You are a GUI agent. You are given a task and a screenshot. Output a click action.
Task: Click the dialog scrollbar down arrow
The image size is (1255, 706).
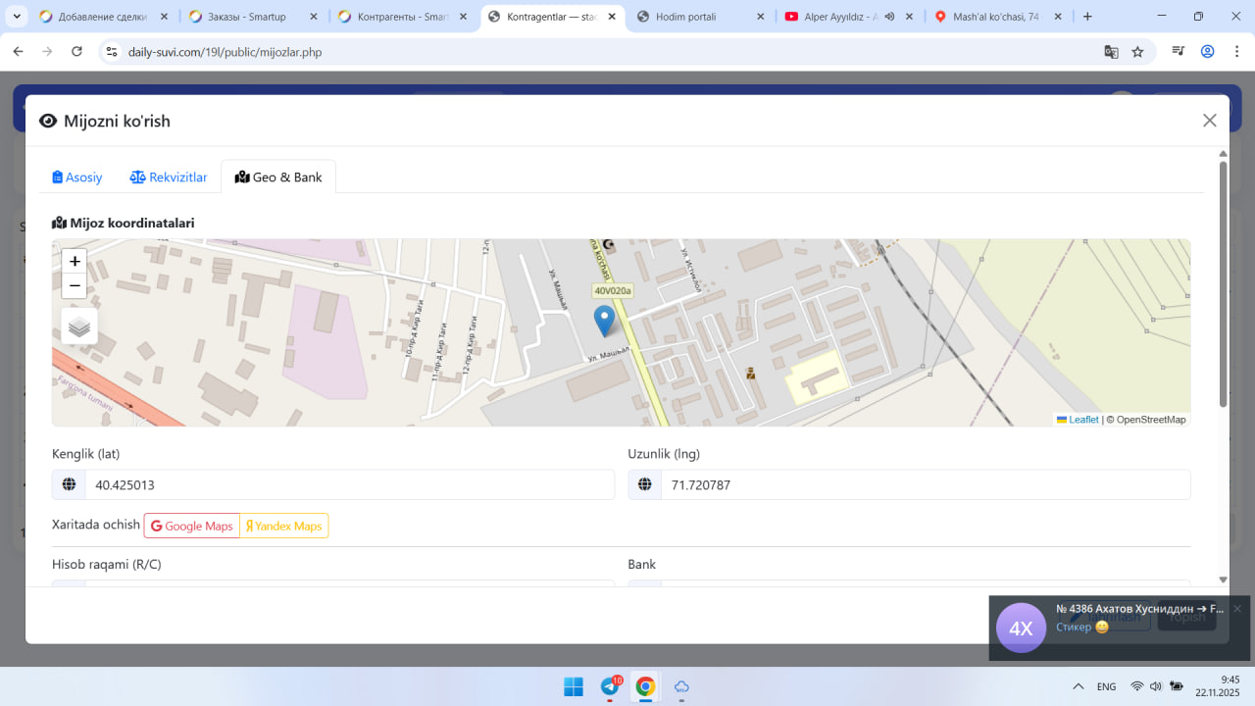pyautogui.click(x=1223, y=580)
